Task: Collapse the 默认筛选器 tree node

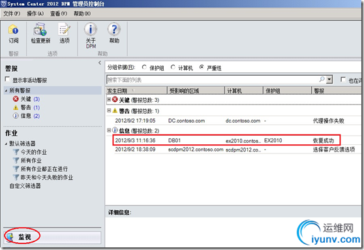Action: (x=6, y=144)
